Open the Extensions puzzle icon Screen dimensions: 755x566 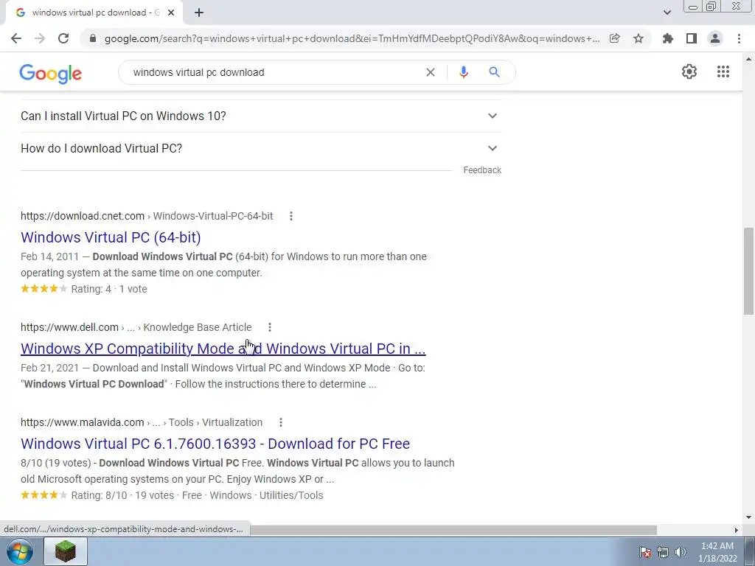[x=667, y=38]
